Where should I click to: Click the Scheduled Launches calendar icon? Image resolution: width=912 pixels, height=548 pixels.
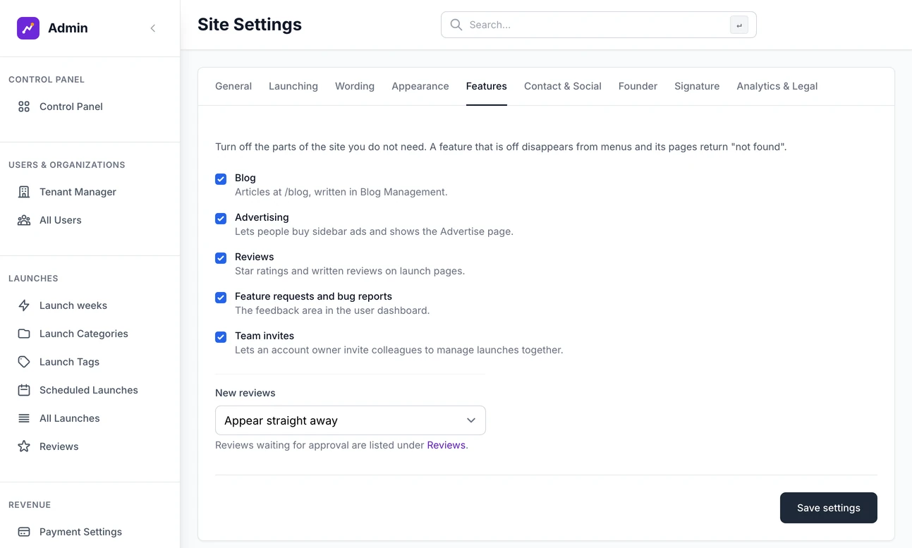point(24,390)
